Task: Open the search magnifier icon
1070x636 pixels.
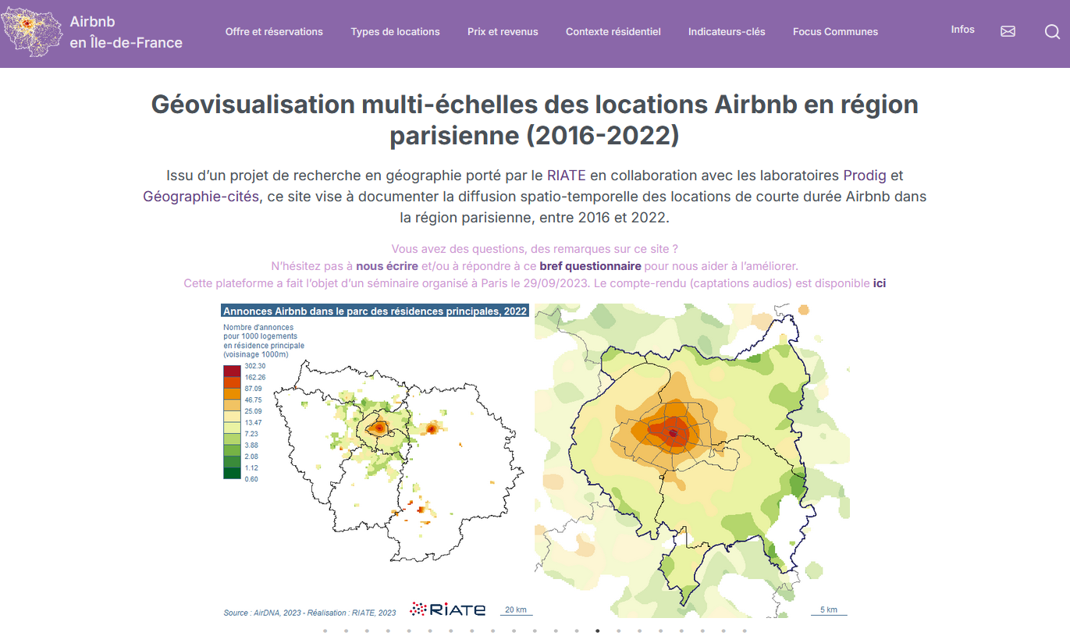Action: point(1052,31)
